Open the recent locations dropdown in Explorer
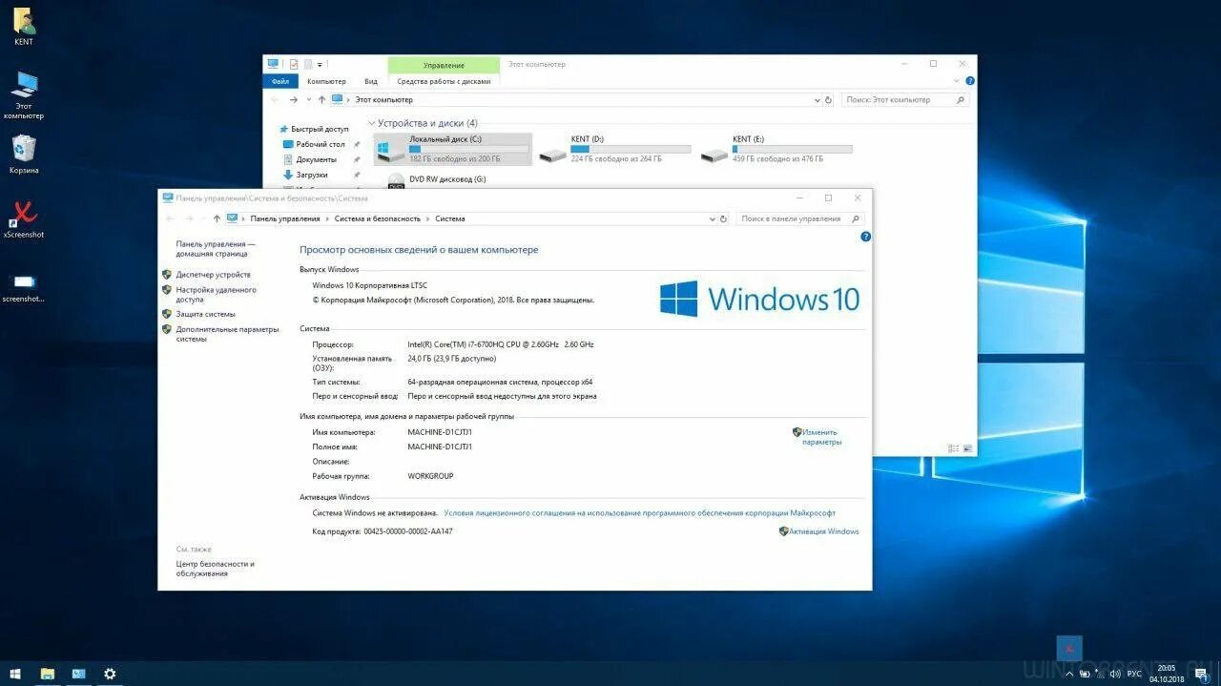The width and height of the screenshot is (1221, 686). [x=308, y=99]
